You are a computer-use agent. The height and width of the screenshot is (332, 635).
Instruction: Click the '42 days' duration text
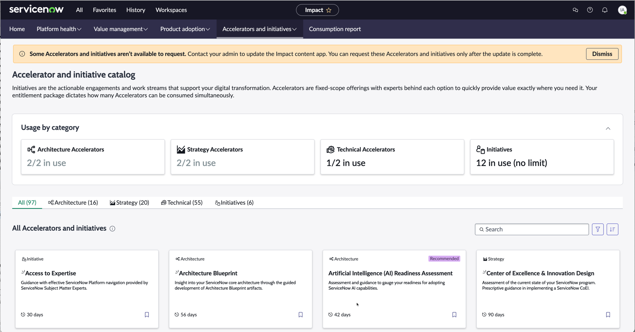[342, 315]
